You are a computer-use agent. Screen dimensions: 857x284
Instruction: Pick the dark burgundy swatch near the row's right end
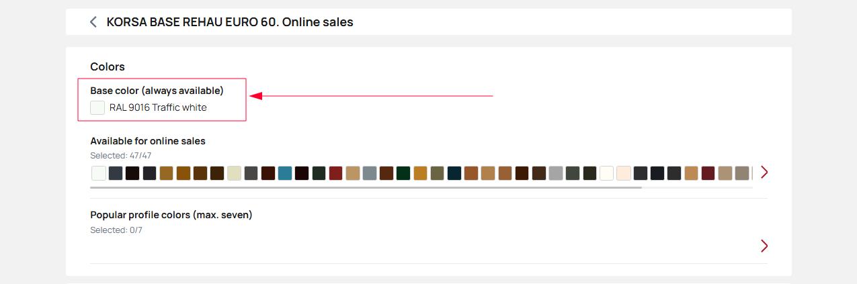pos(708,173)
